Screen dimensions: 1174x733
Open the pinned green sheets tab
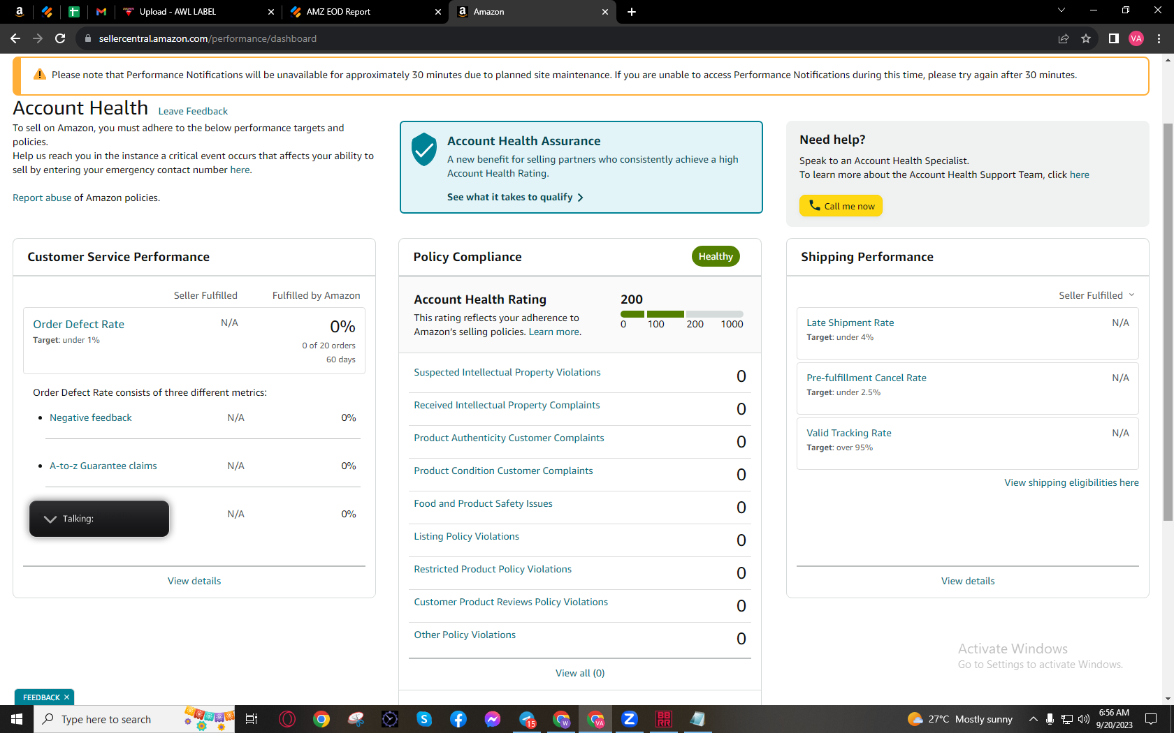[x=74, y=11]
